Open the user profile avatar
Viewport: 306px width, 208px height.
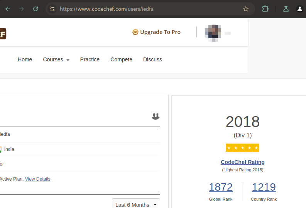213,33
